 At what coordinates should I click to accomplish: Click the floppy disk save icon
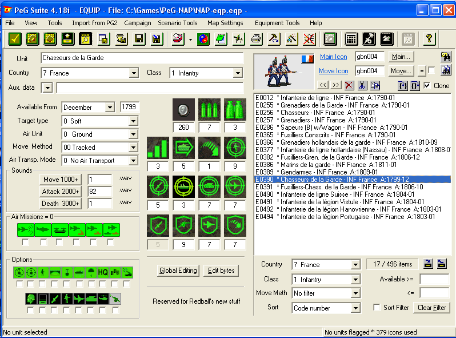coord(138,39)
